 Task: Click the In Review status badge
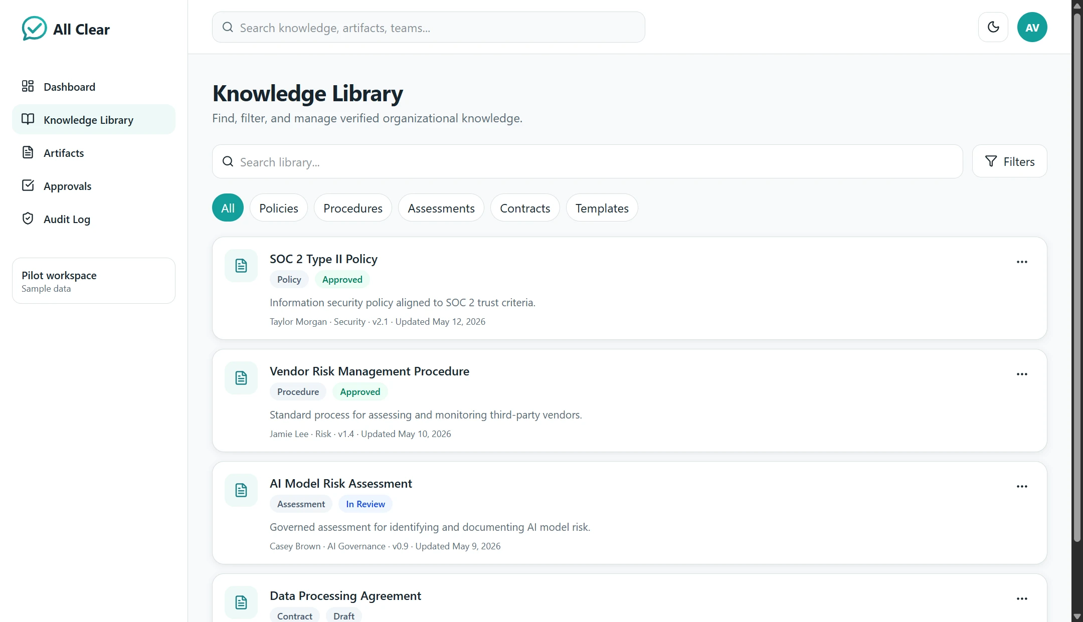click(366, 504)
